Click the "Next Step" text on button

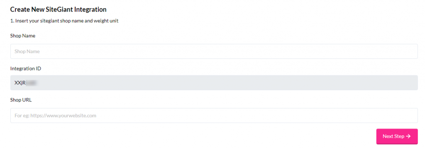point(393,136)
